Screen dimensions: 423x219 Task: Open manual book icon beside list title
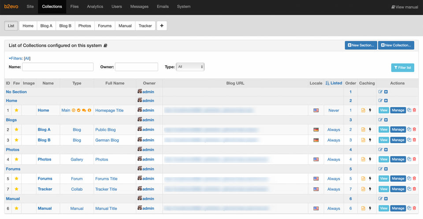pos(105,45)
